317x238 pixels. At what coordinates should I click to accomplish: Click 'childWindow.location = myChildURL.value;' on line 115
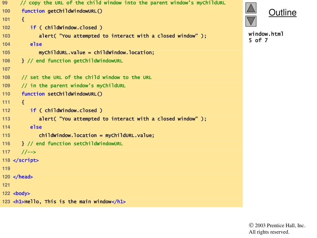coord(97,135)
